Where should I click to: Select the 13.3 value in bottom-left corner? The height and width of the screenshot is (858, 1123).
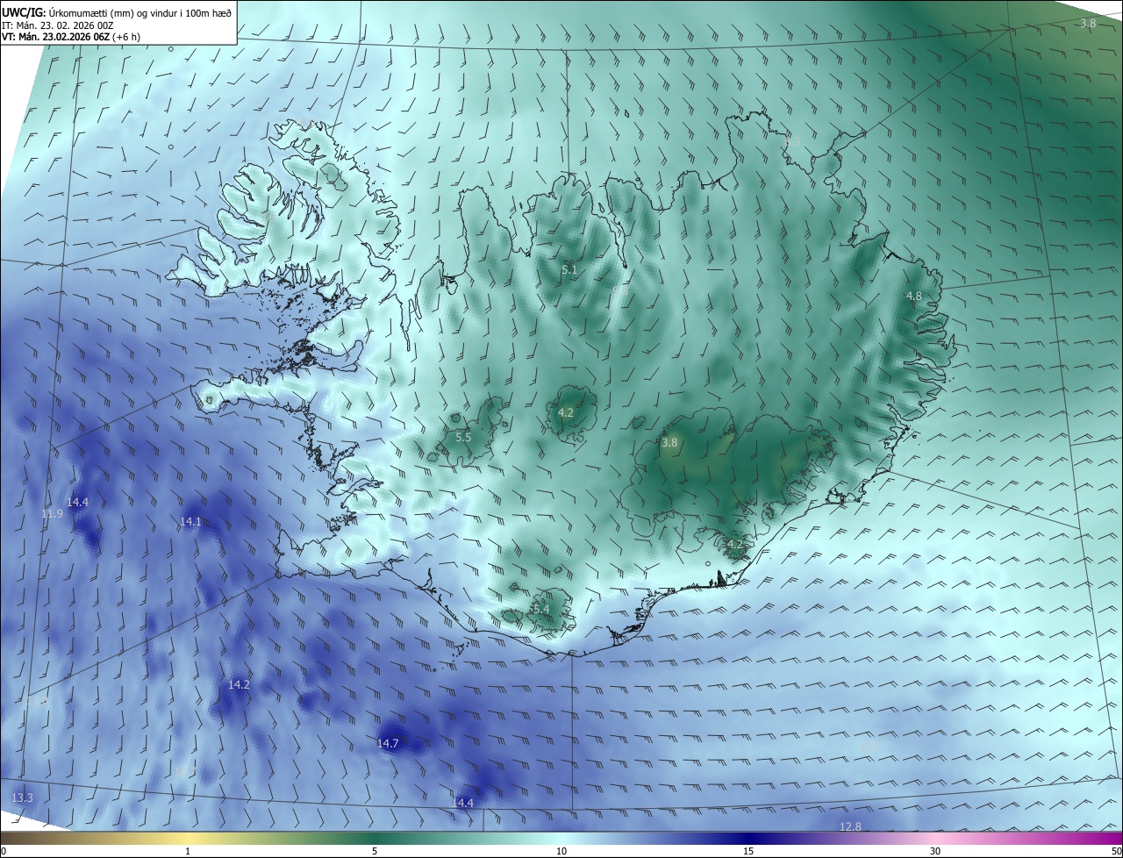(22, 797)
